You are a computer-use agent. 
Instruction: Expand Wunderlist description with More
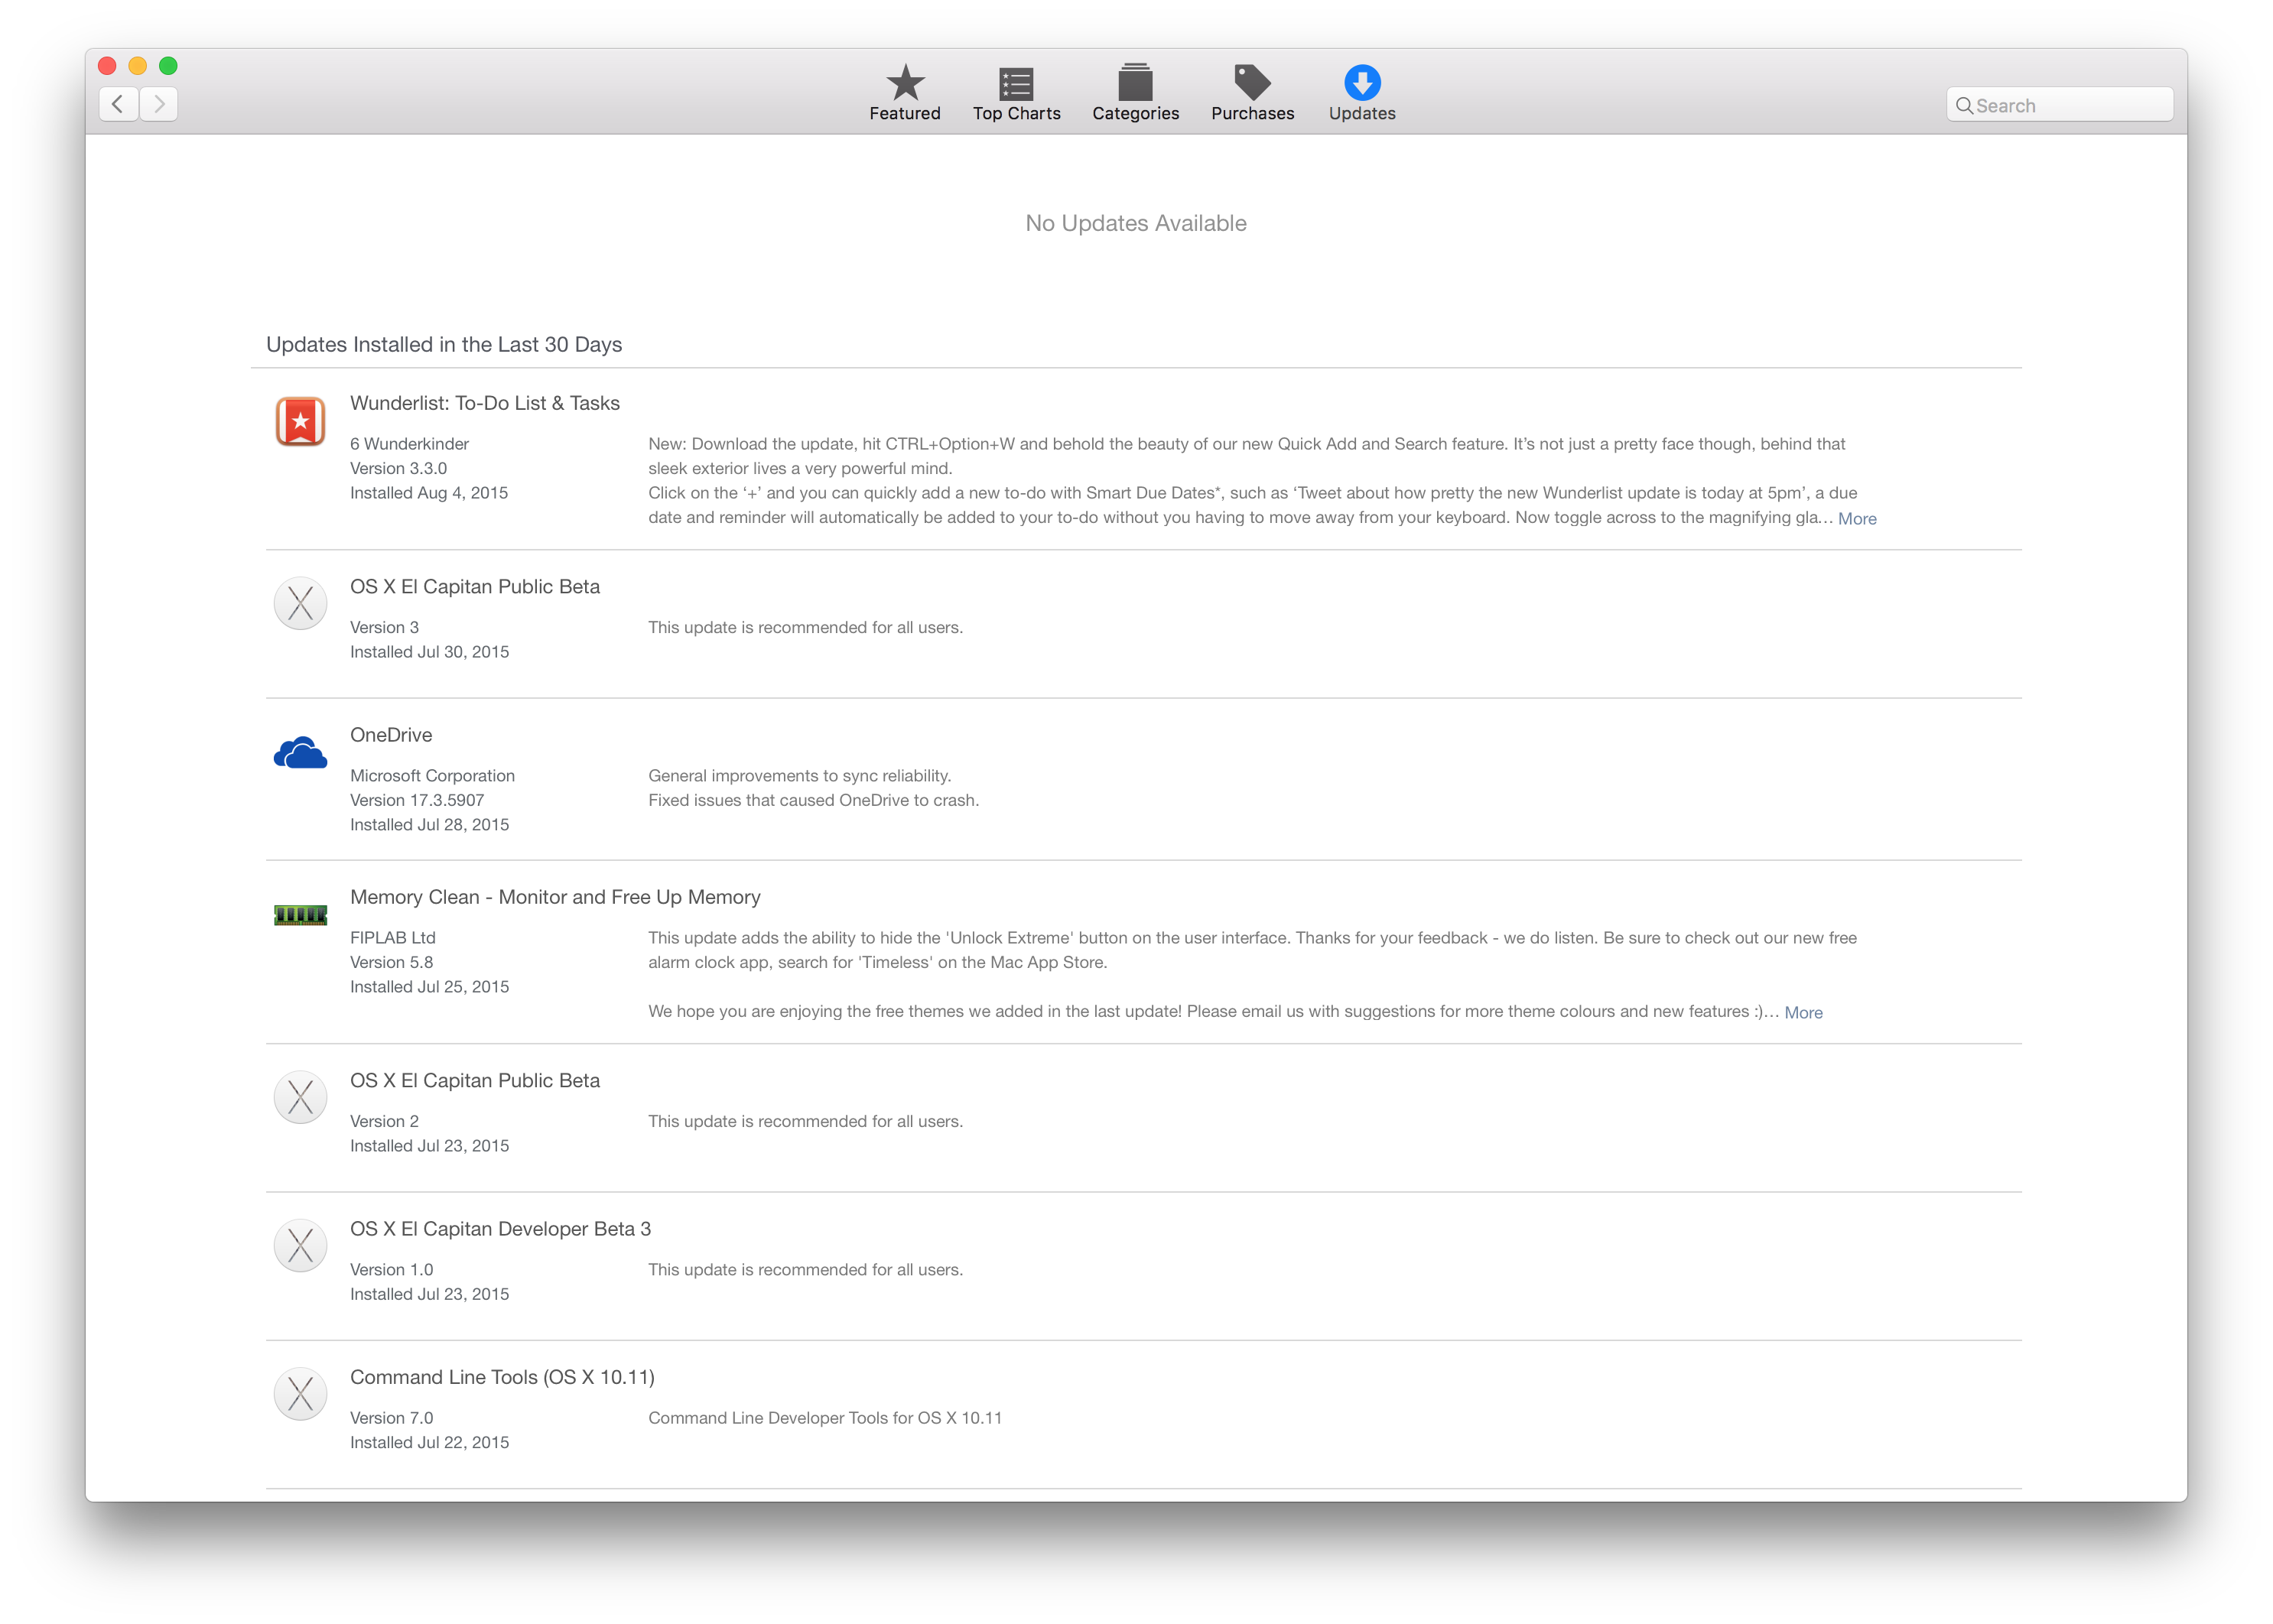pos(1856,518)
